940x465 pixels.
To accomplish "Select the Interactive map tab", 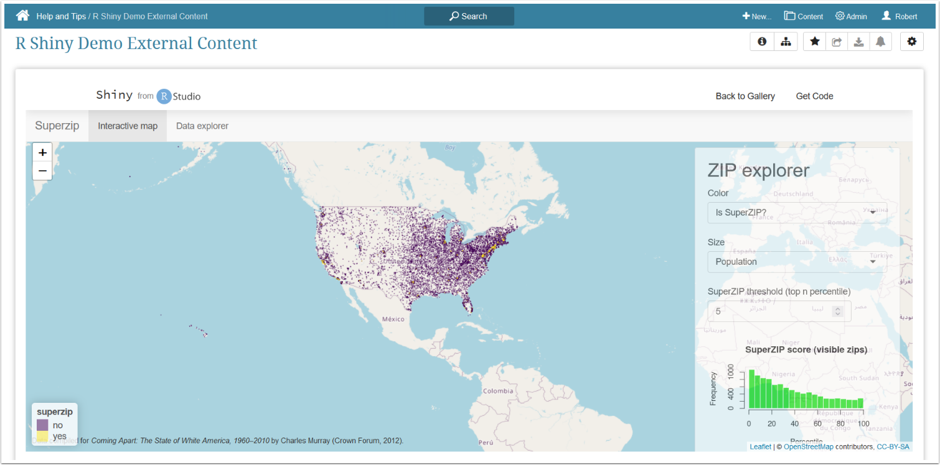I will 128,126.
